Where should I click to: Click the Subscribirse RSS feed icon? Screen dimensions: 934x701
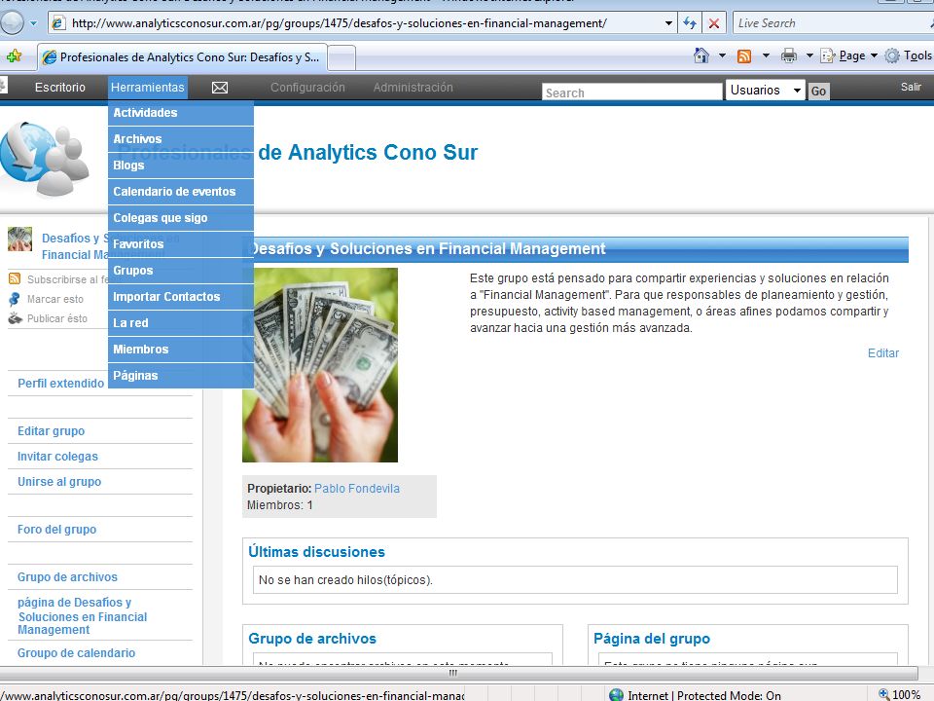pyautogui.click(x=15, y=278)
